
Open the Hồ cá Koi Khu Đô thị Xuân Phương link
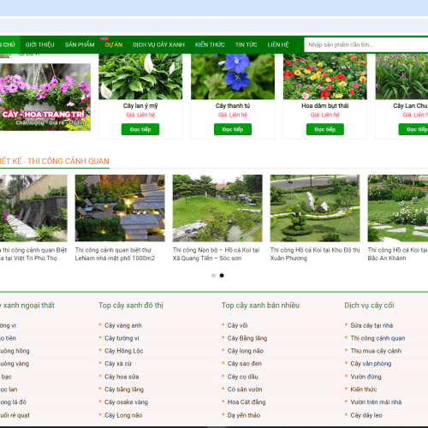pos(315,254)
